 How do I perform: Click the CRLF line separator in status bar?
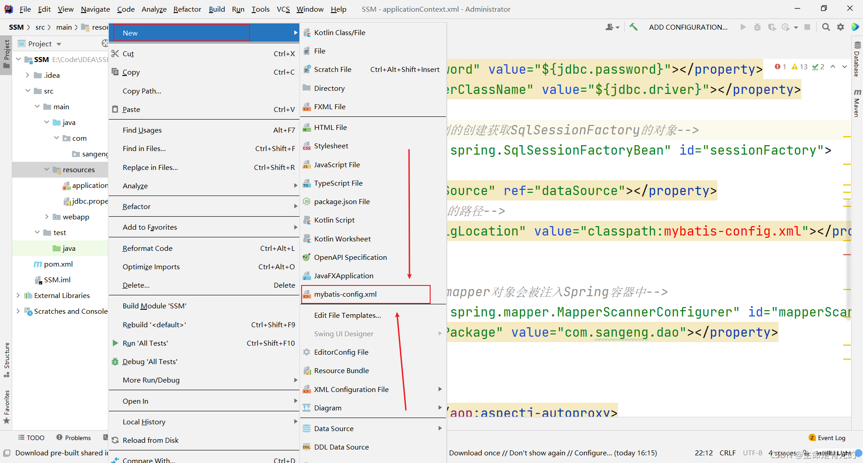click(x=727, y=453)
